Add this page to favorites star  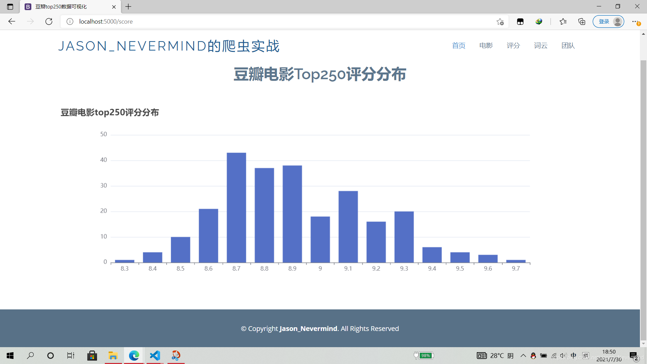click(x=500, y=22)
